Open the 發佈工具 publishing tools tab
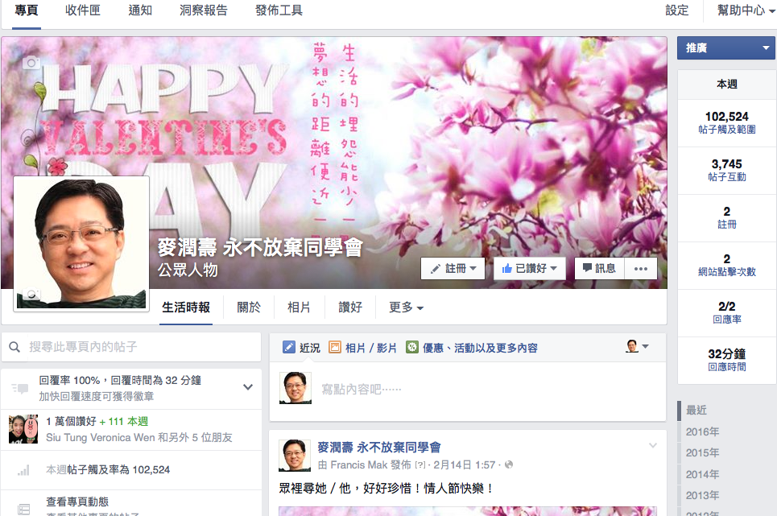The height and width of the screenshot is (516, 777). 279,10
